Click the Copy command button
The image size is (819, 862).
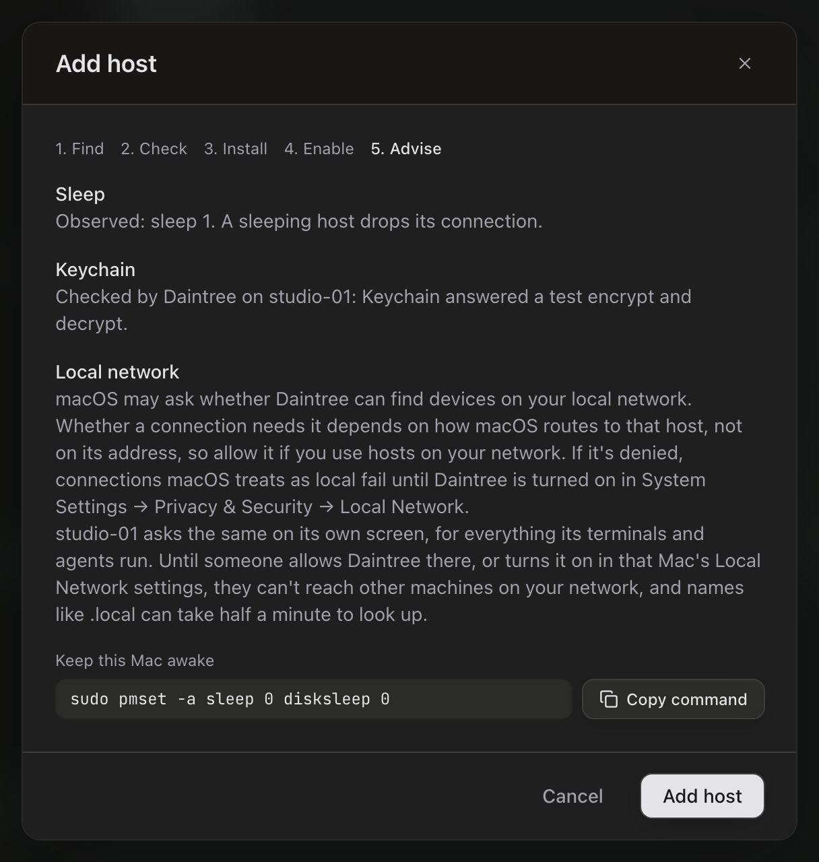[x=673, y=699]
